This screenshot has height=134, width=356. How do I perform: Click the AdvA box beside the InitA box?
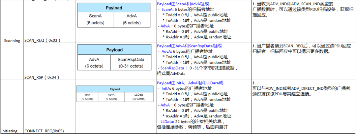[x=111, y=97]
